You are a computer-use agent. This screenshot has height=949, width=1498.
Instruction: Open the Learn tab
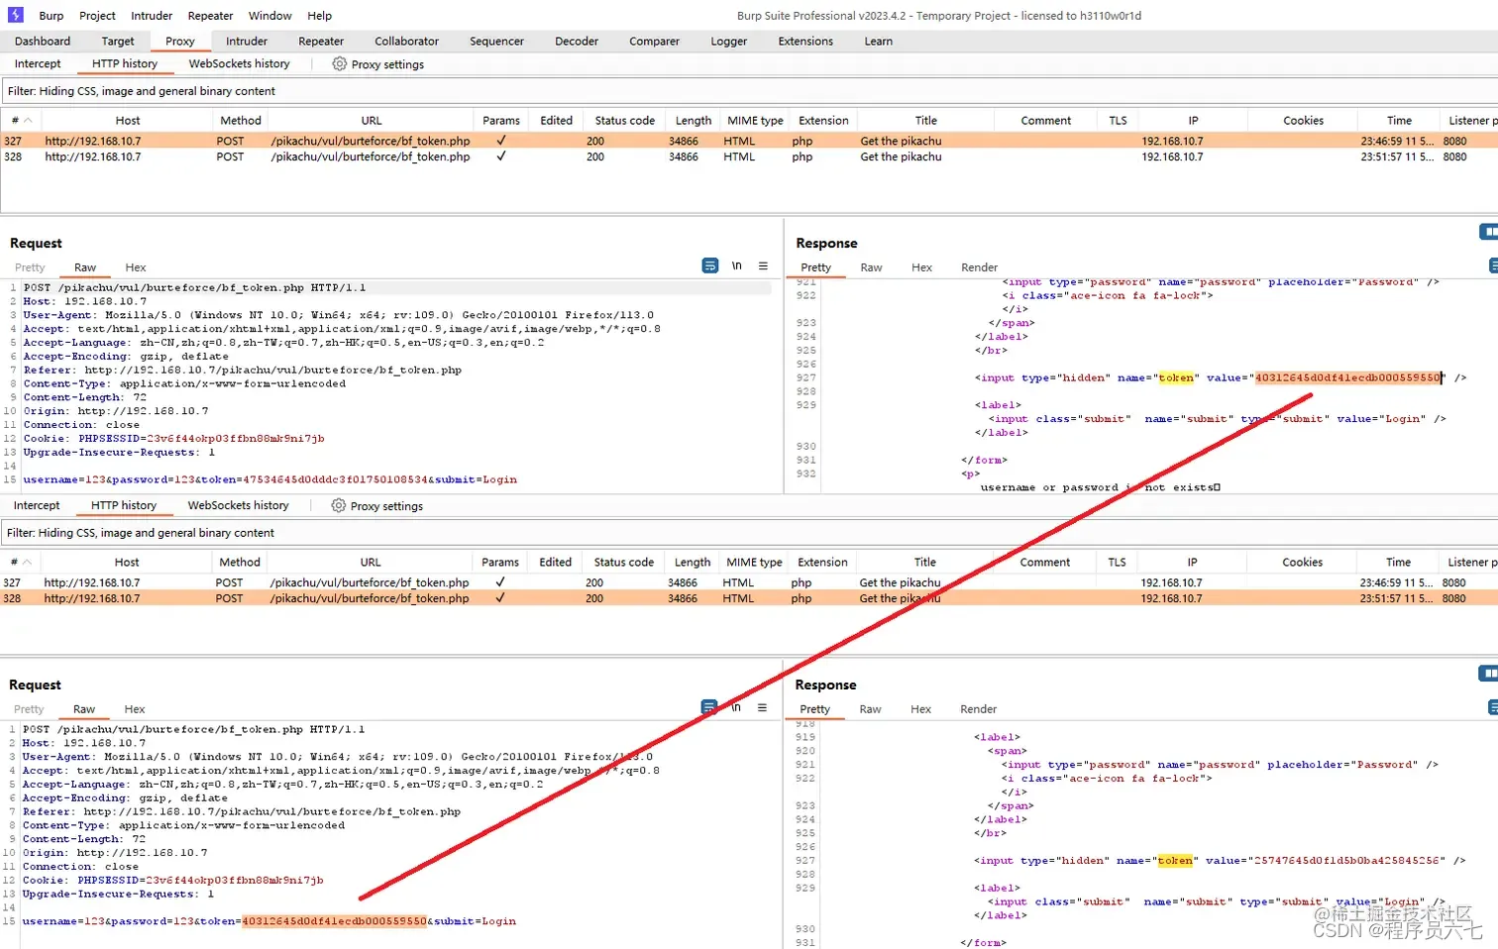pyautogui.click(x=878, y=41)
